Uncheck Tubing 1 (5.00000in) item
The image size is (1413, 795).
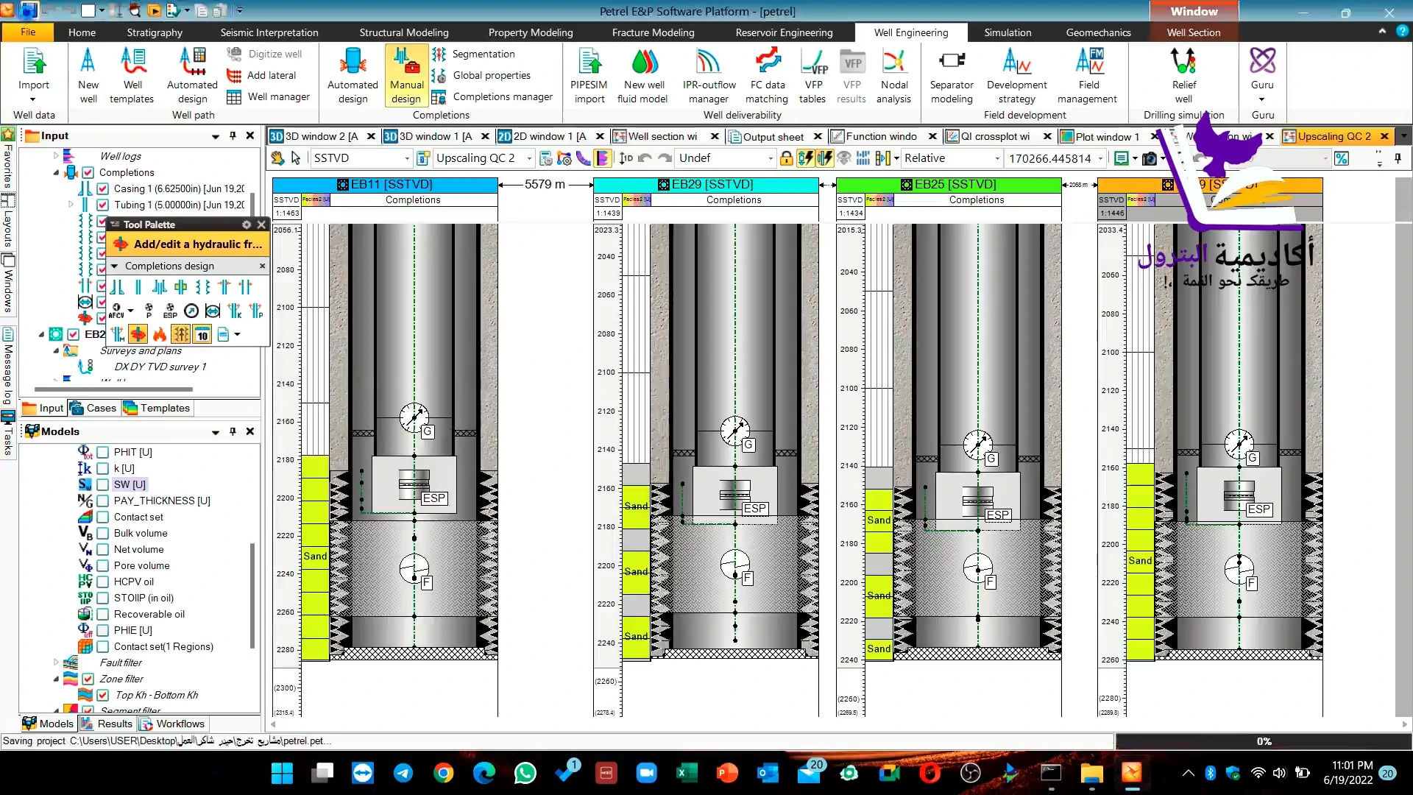tap(102, 205)
